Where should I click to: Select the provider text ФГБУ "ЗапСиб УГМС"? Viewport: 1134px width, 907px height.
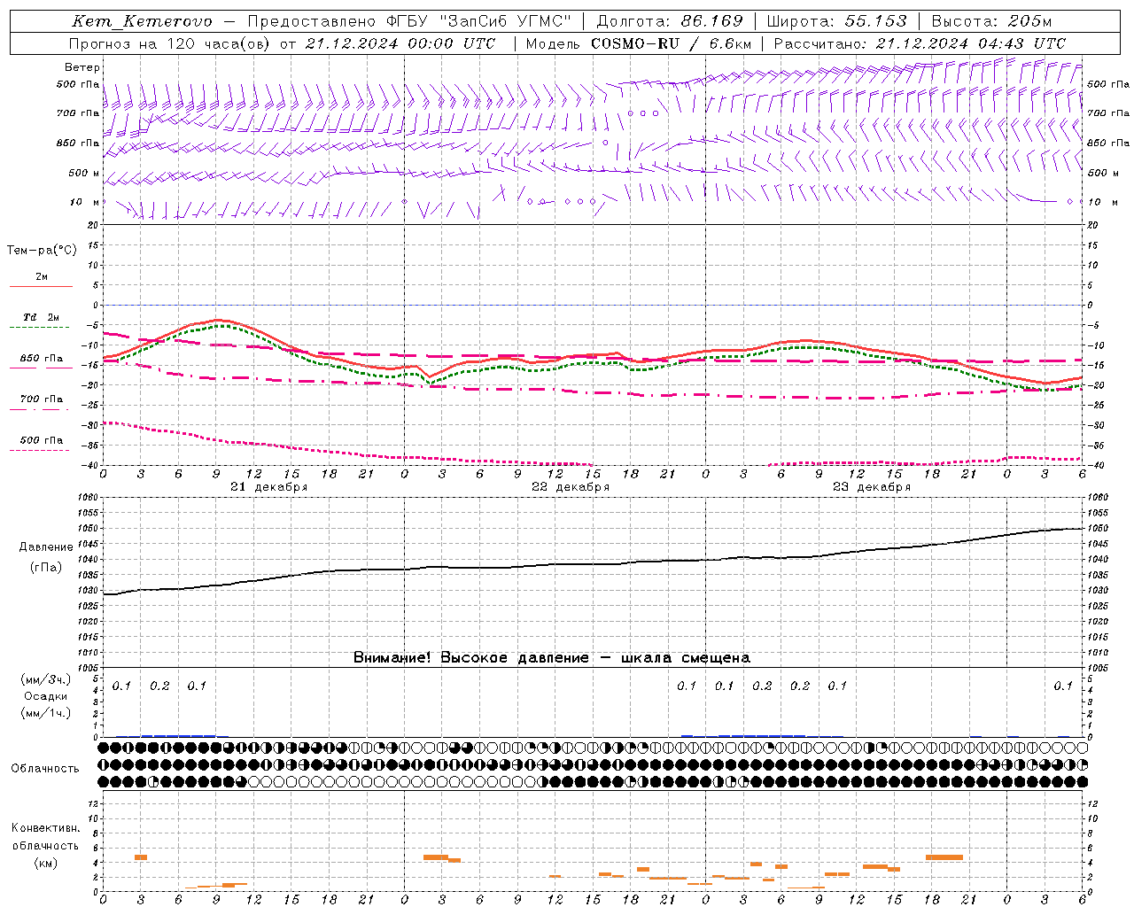click(478, 21)
